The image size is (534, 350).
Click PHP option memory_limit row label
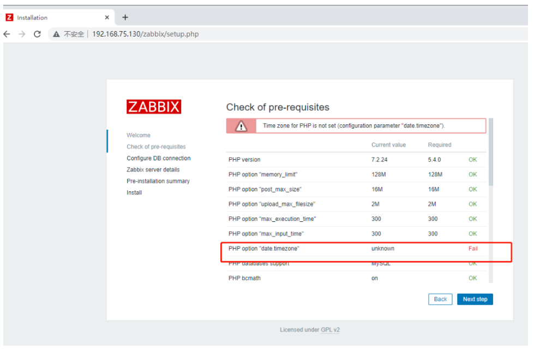tap(262, 174)
